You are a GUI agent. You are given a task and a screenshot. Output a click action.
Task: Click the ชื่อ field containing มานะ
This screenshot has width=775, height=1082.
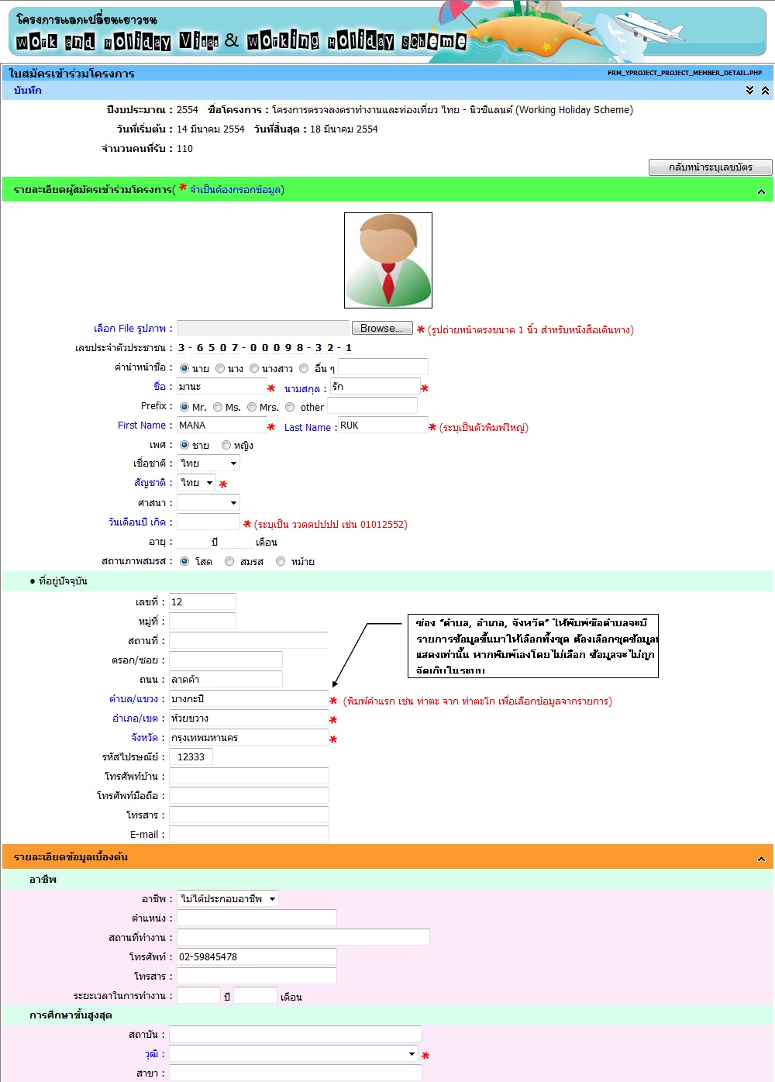[x=222, y=386]
